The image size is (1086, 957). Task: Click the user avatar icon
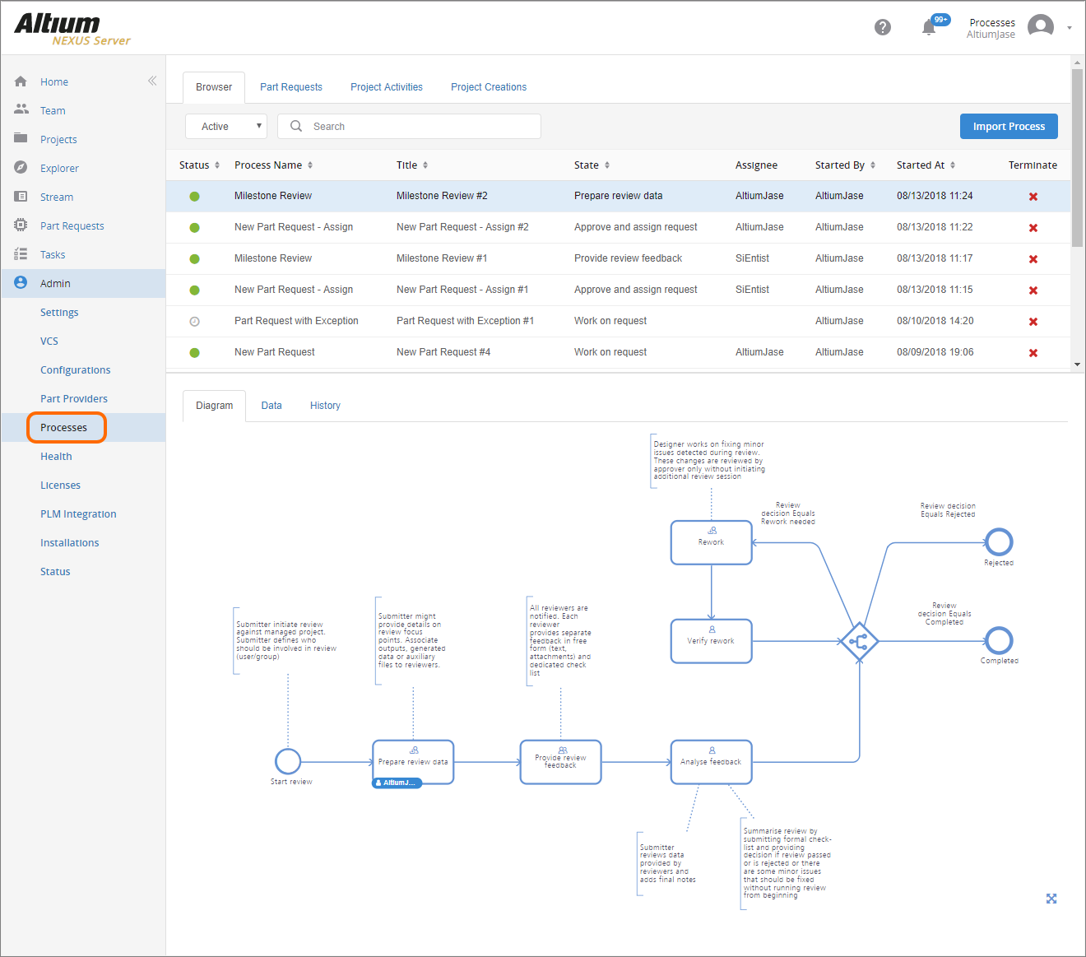pos(1041,27)
